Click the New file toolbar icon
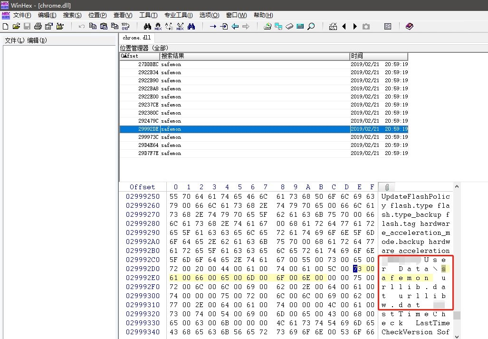 6,27
